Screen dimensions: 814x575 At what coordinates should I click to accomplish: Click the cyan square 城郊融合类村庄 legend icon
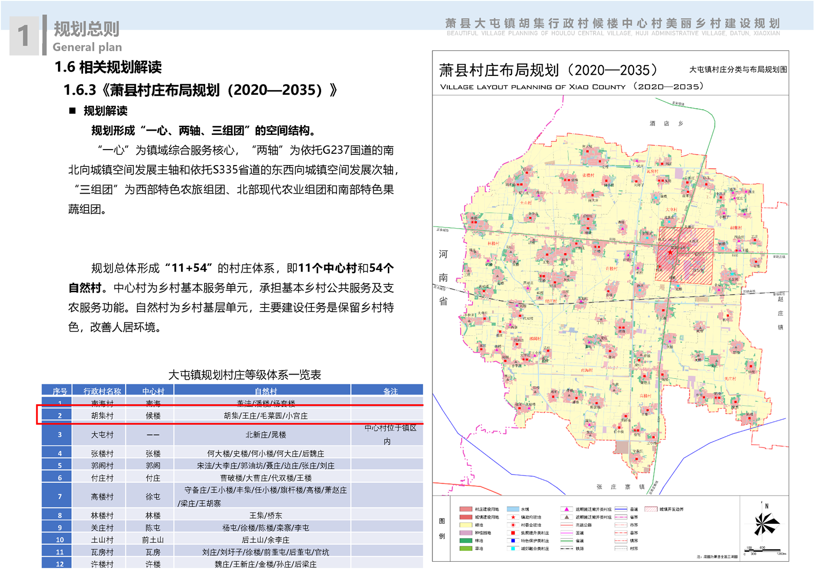513,548
